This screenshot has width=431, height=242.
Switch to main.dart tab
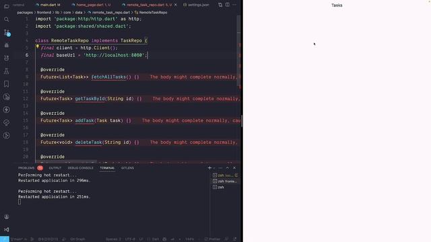pyautogui.click(x=48, y=5)
